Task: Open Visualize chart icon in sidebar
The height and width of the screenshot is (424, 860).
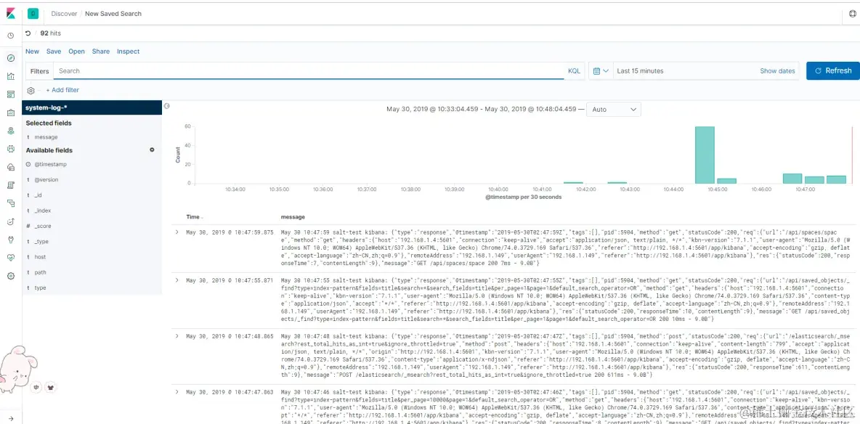Action: click(x=10, y=76)
